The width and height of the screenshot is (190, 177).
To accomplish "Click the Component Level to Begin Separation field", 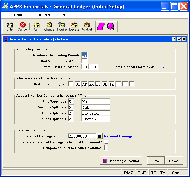I will [x=106, y=148].
